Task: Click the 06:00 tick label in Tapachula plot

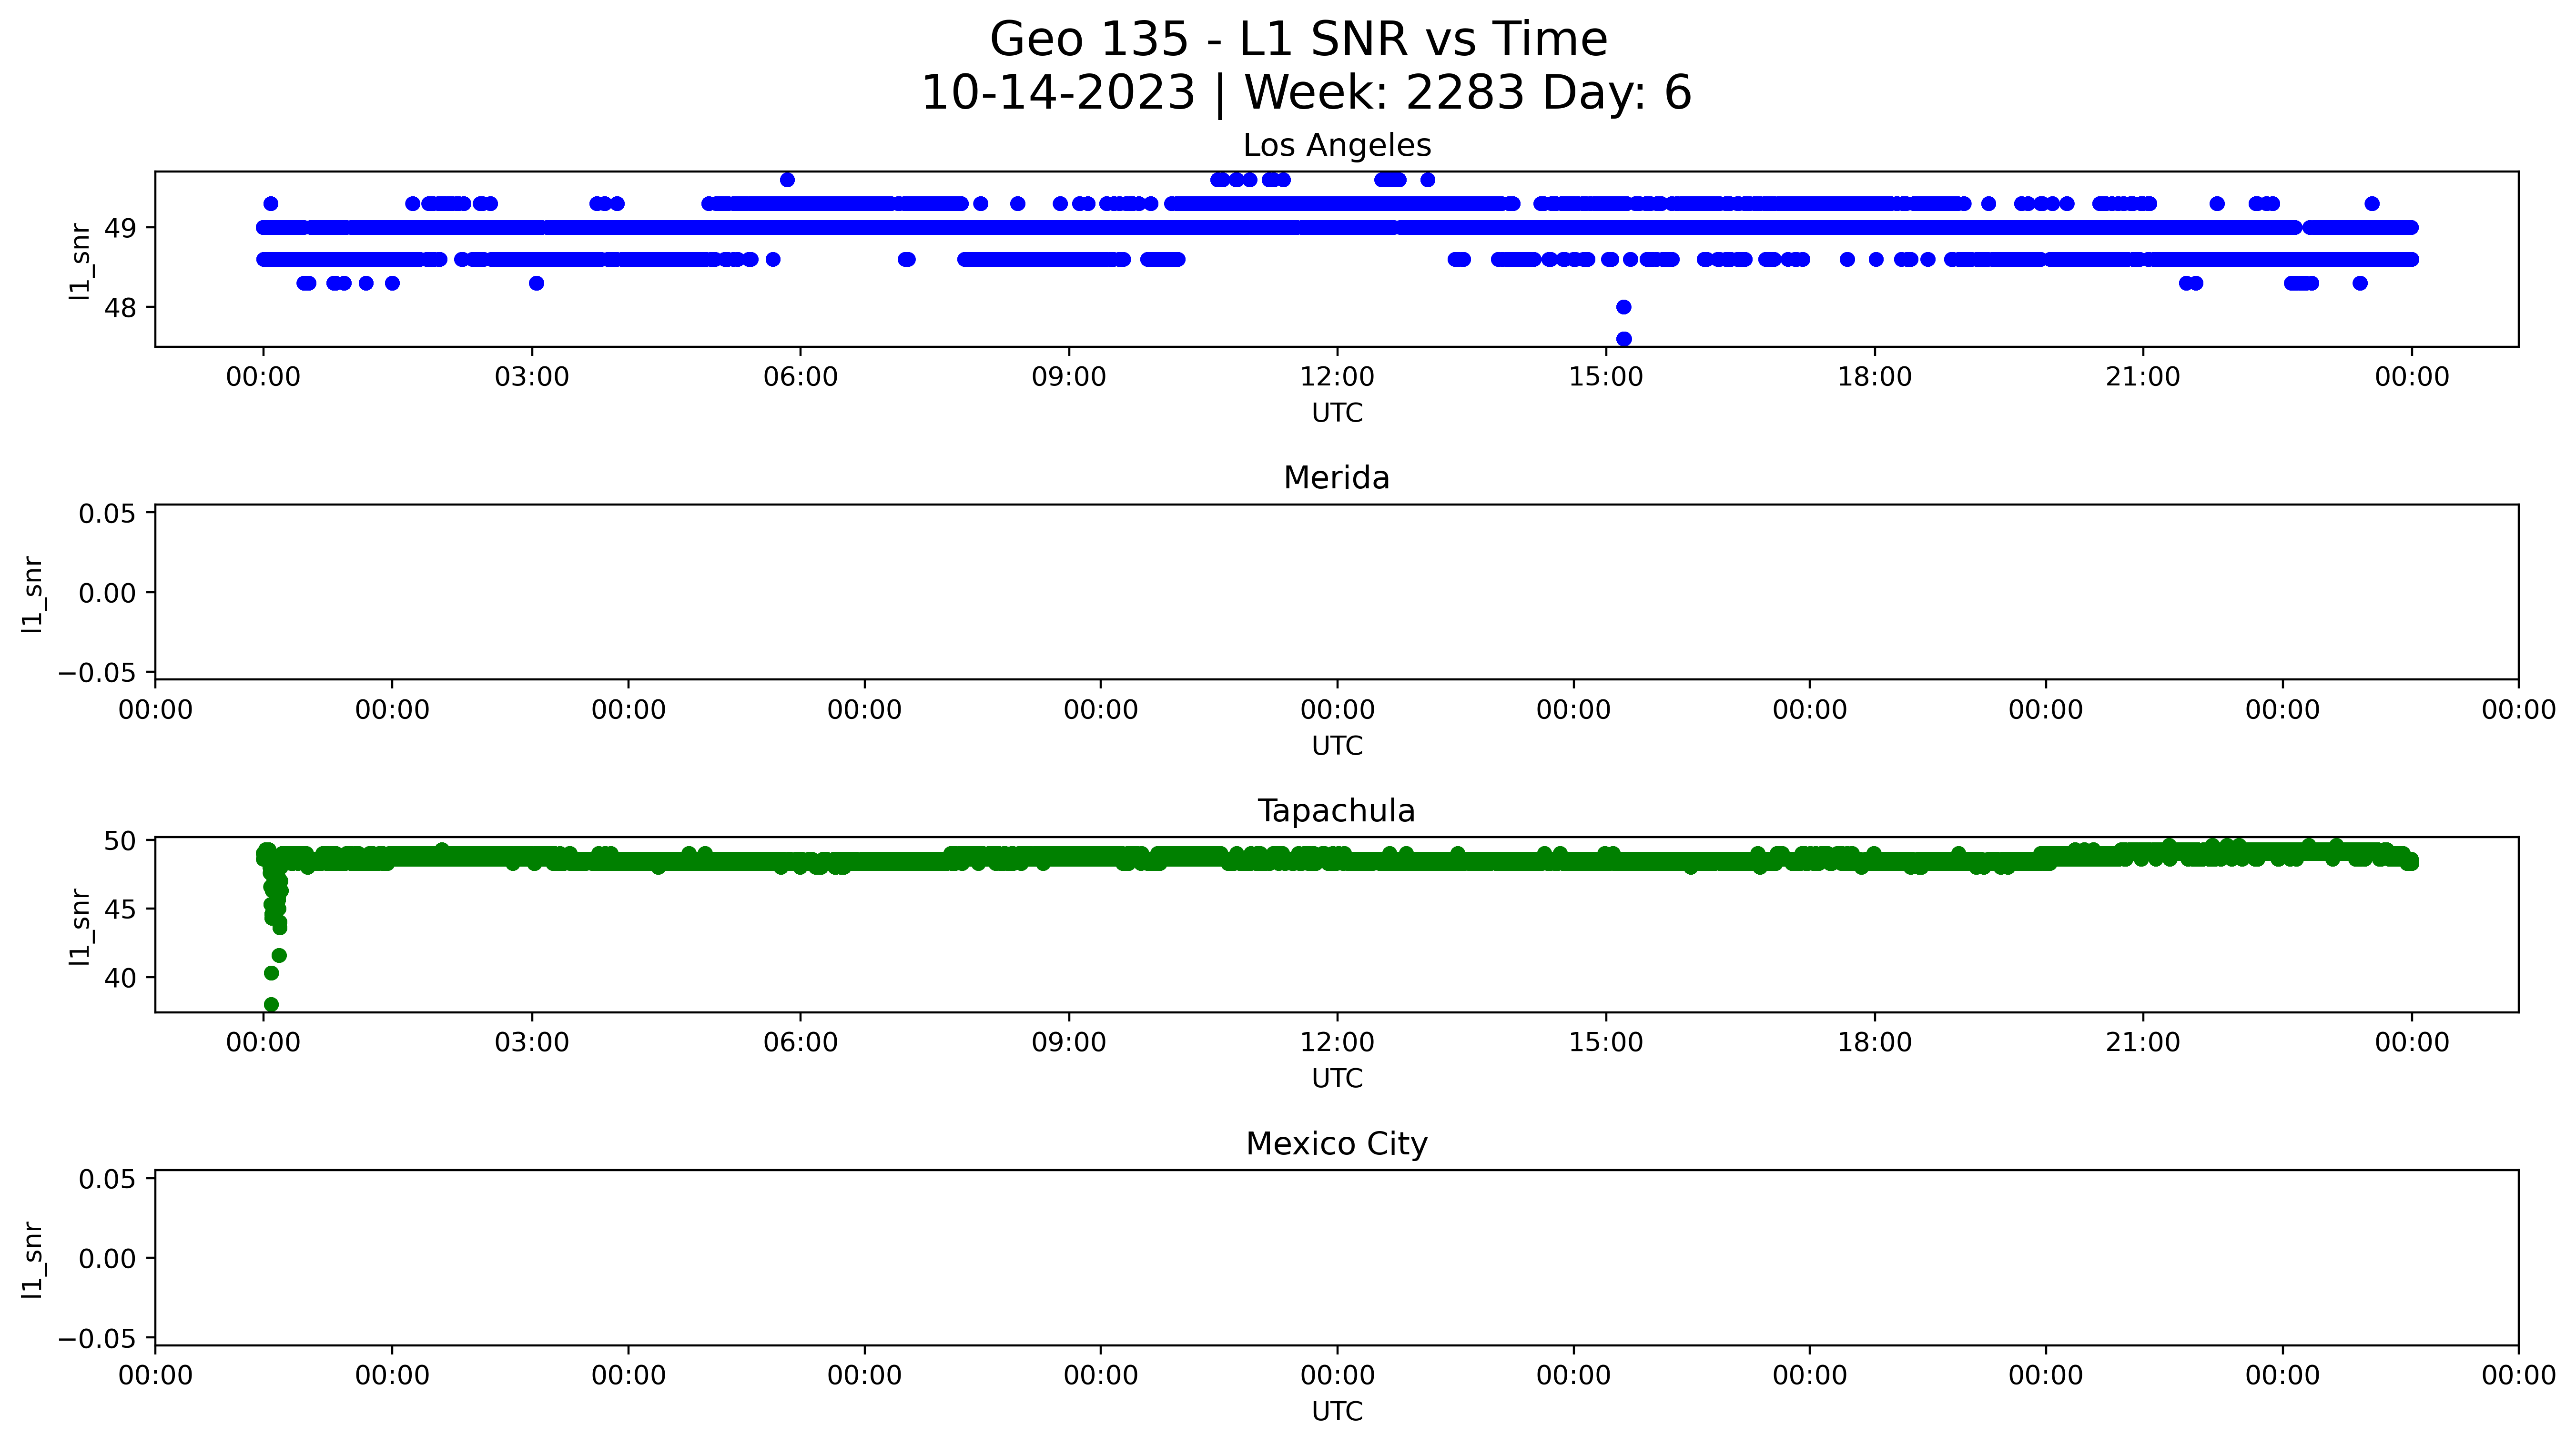Action: [x=800, y=1043]
